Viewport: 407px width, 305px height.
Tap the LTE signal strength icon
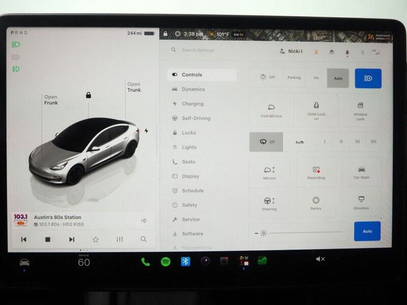376,52
